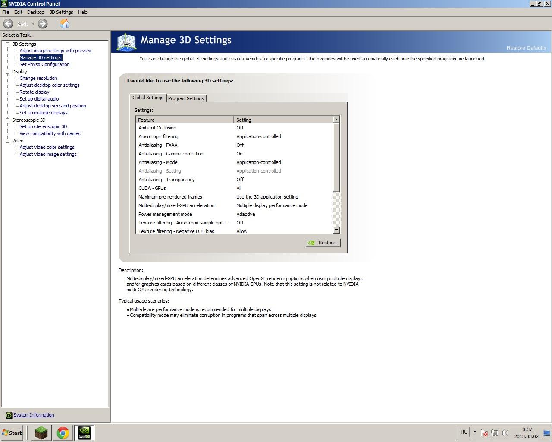Click Adaptive value for Power management
Screen dimensions: 552x442
click(x=246, y=214)
